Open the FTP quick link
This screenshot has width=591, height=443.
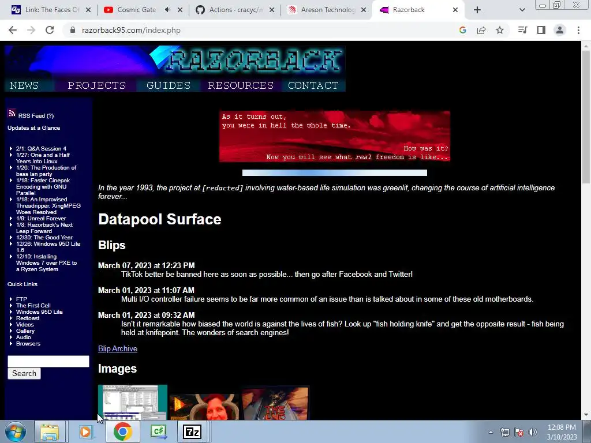point(21,299)
